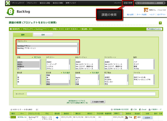Open the ヘルプ link

[152, 15]
